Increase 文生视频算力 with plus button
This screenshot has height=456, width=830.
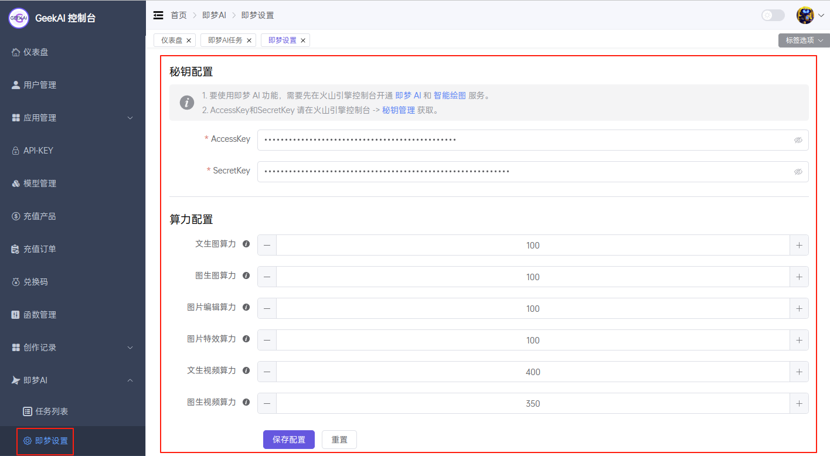[799, 372]
